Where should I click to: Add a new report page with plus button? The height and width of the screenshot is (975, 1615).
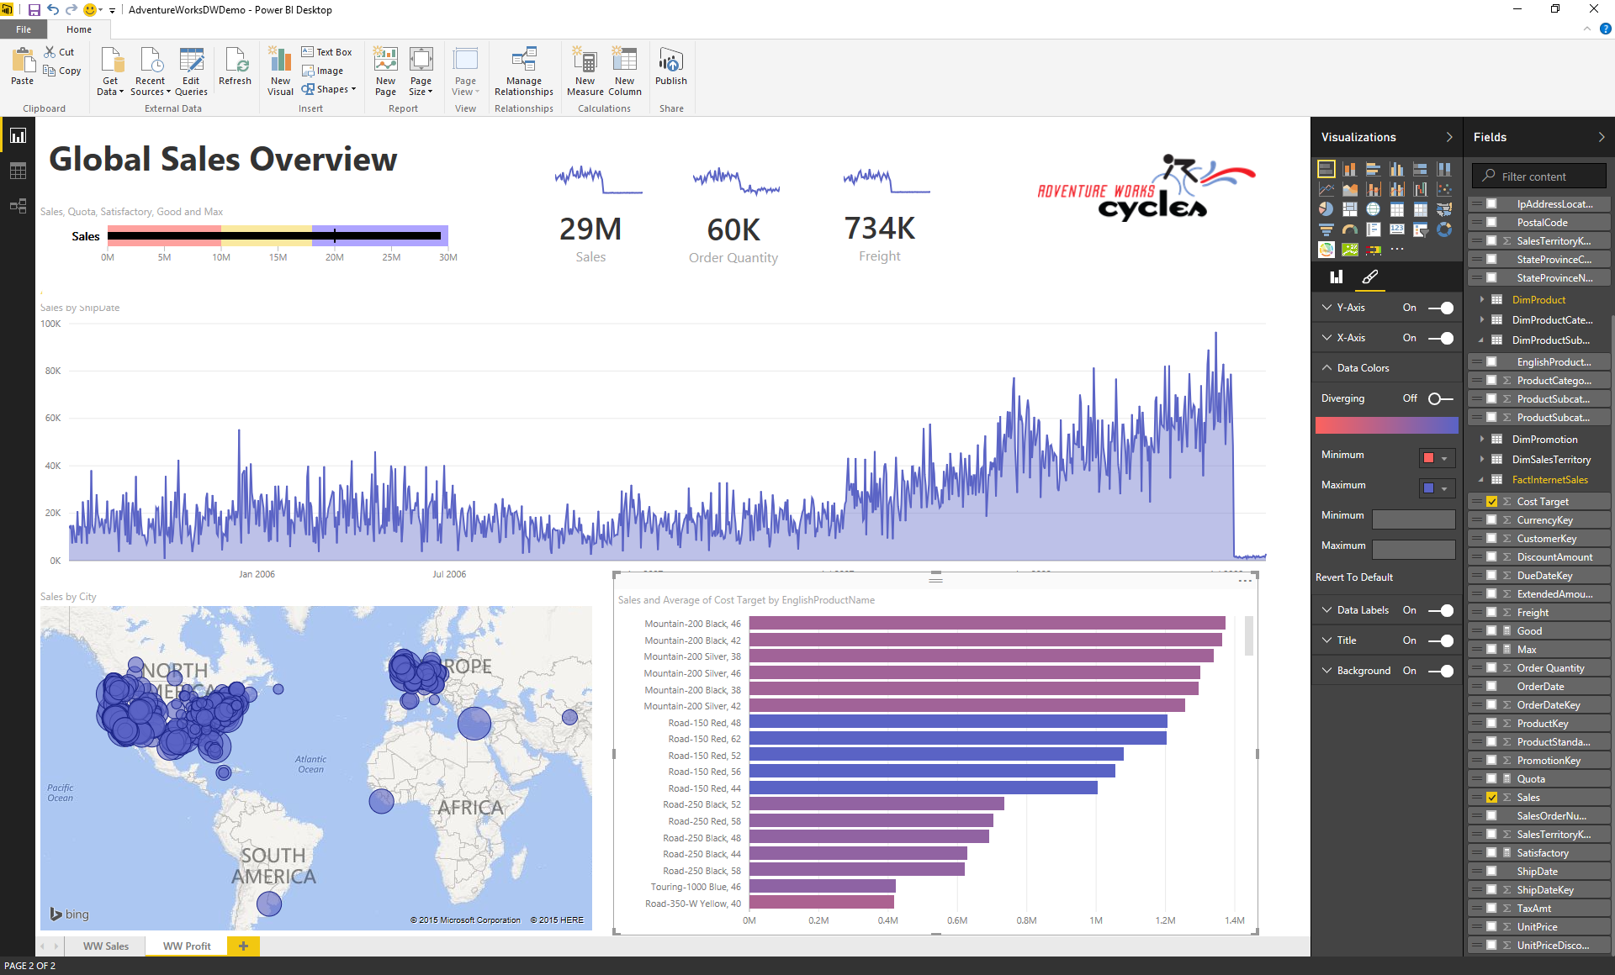(x=243, y=946)
